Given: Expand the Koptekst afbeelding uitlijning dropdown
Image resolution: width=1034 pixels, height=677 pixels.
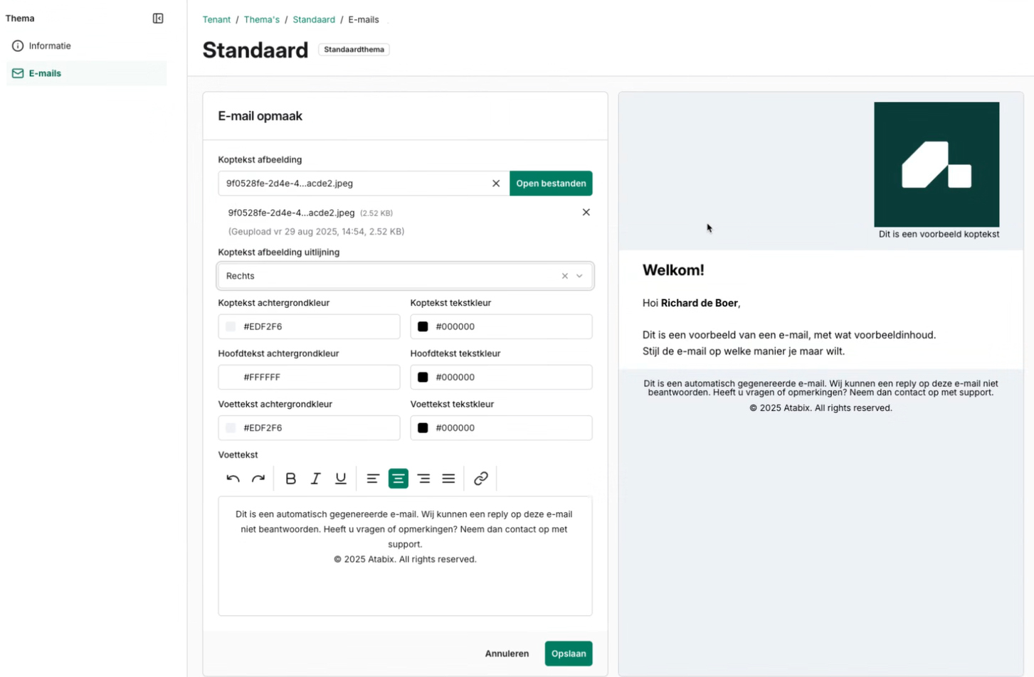Looking at the screenshot, I should 580,276.
